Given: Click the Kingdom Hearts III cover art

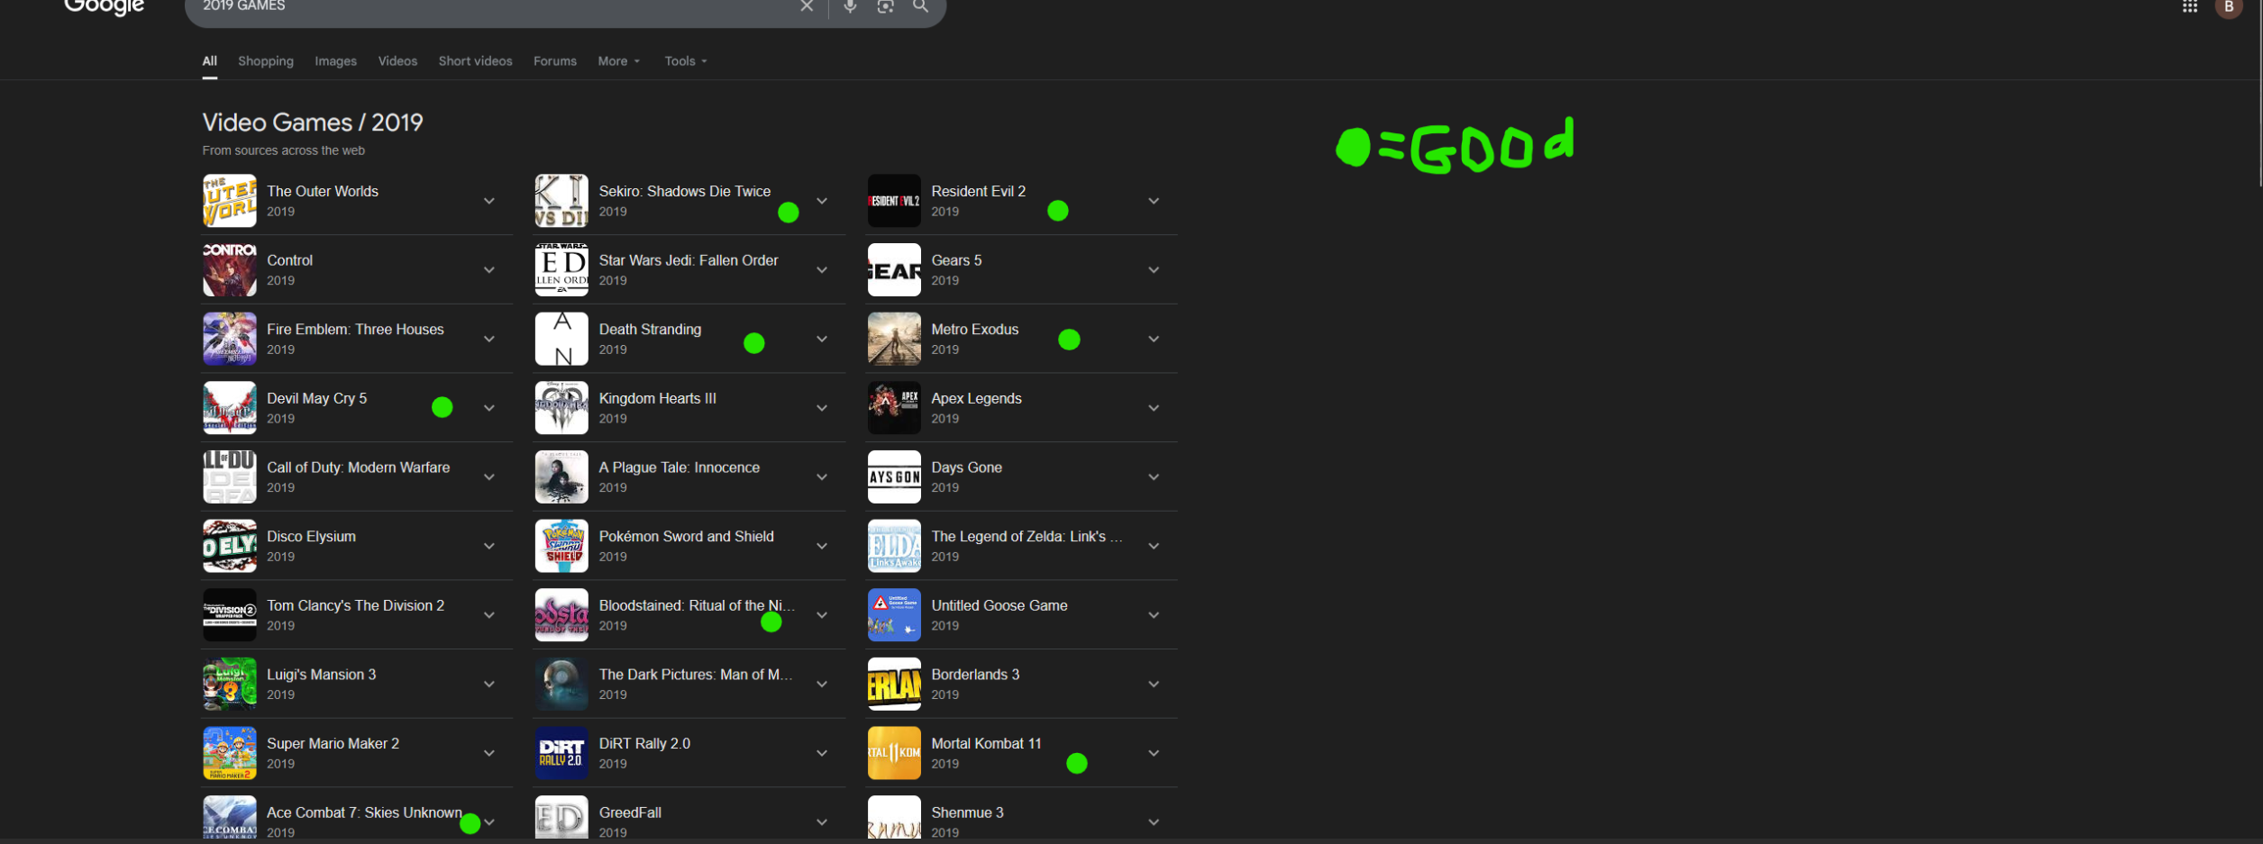Looking at the screenshot, I should (561, 408).
